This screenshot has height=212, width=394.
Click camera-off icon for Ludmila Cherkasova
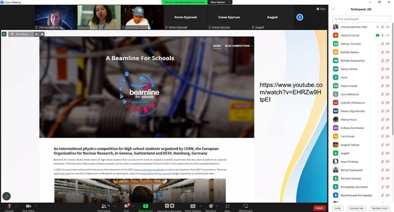(x=387, y=102)
